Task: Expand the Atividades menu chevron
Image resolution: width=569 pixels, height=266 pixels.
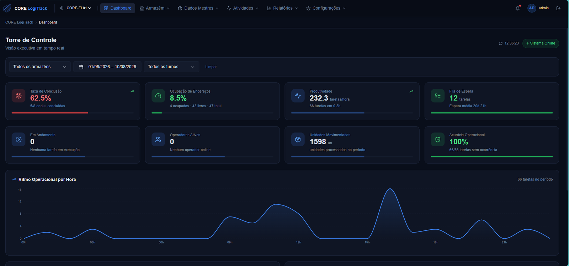Action: (257, 8)
